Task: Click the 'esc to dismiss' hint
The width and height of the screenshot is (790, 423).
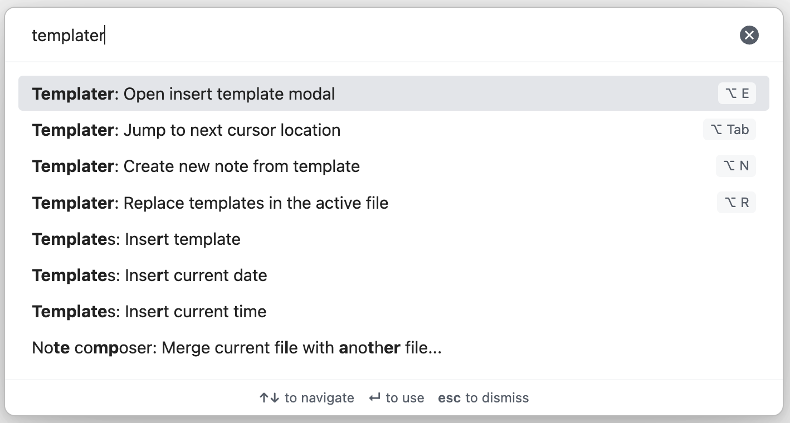Action: pyautogui.click(x=484, y=398)
